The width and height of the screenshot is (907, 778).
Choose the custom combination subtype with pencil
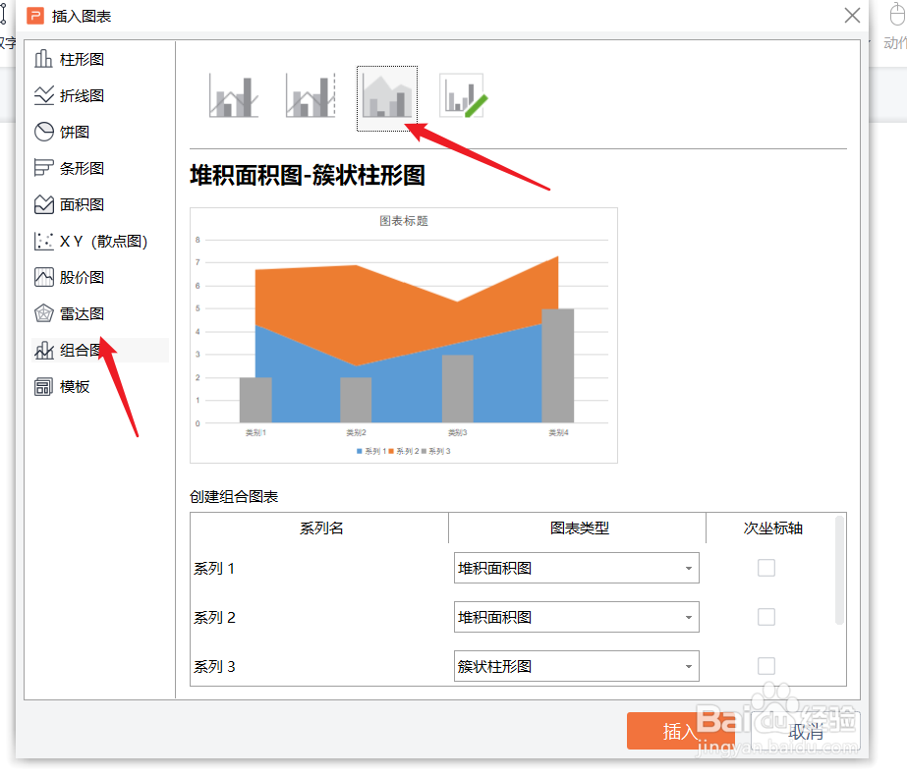464,96
